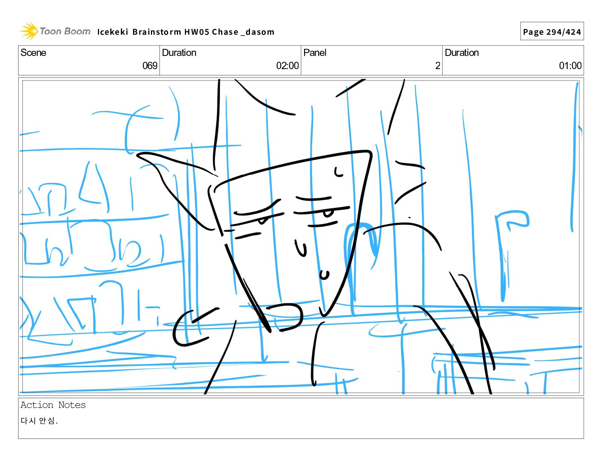This screenshot has height=466, width=603.
Task: Select panel duration value '01:00'
Action: point(570,66)
